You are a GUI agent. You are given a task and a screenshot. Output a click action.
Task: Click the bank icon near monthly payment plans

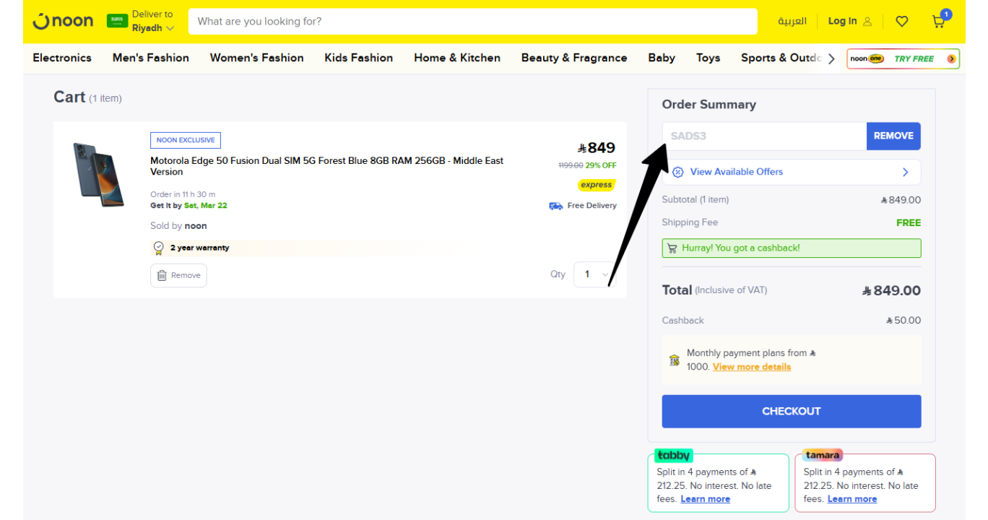[x=674, y=360]
